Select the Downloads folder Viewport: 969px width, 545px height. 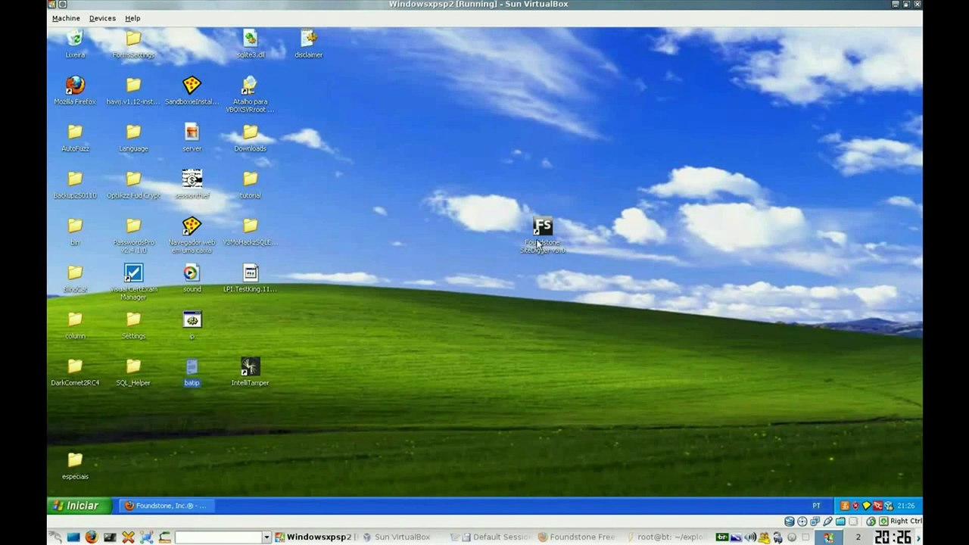250,137
